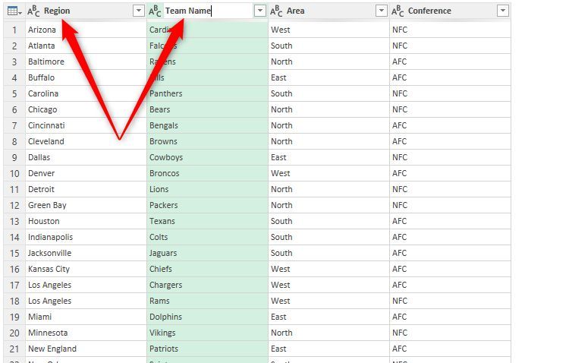The height and width of the screenshot is (363, 569).
Task: Open the Region column filter dropdown
Action: [x=138, y=11]
